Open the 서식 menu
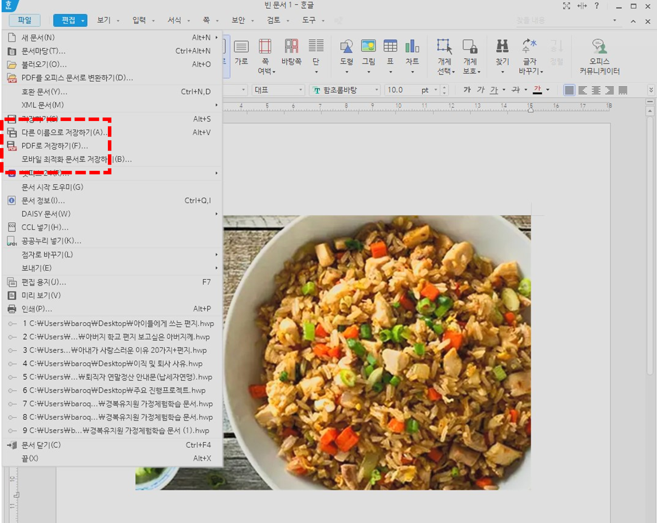The width and height of the screenshot is (657, 523). (178, 20)
